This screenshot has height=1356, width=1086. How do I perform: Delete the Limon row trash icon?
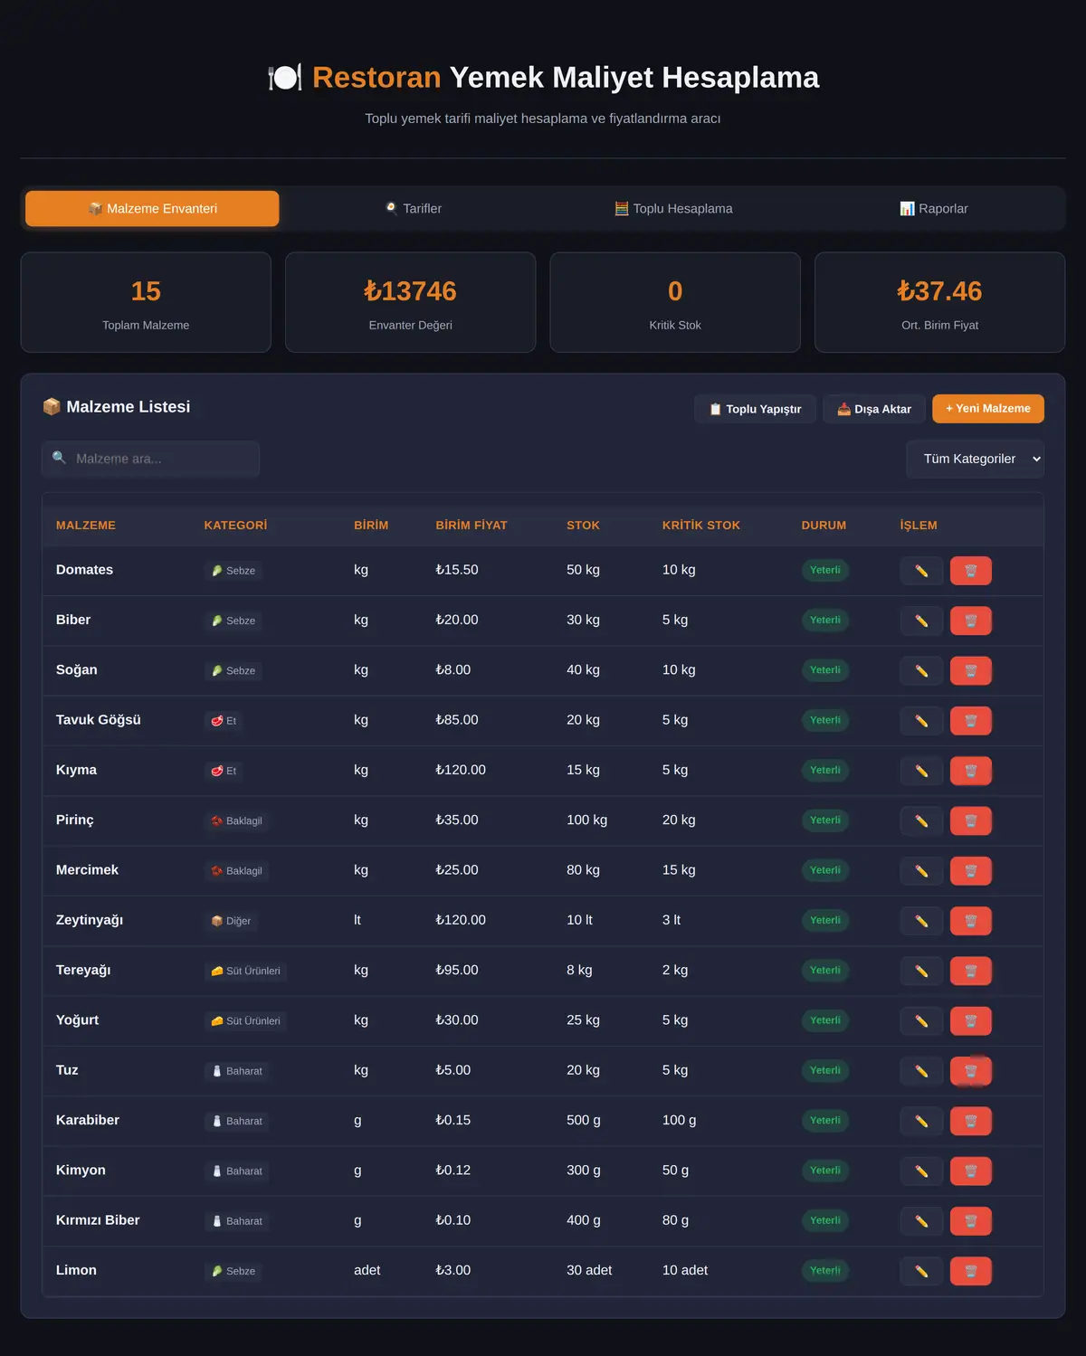tap(971, 1272)
